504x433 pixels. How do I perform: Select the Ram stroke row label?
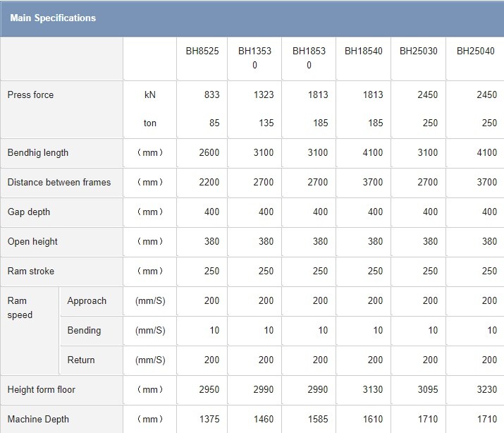[x=31, y=272]
